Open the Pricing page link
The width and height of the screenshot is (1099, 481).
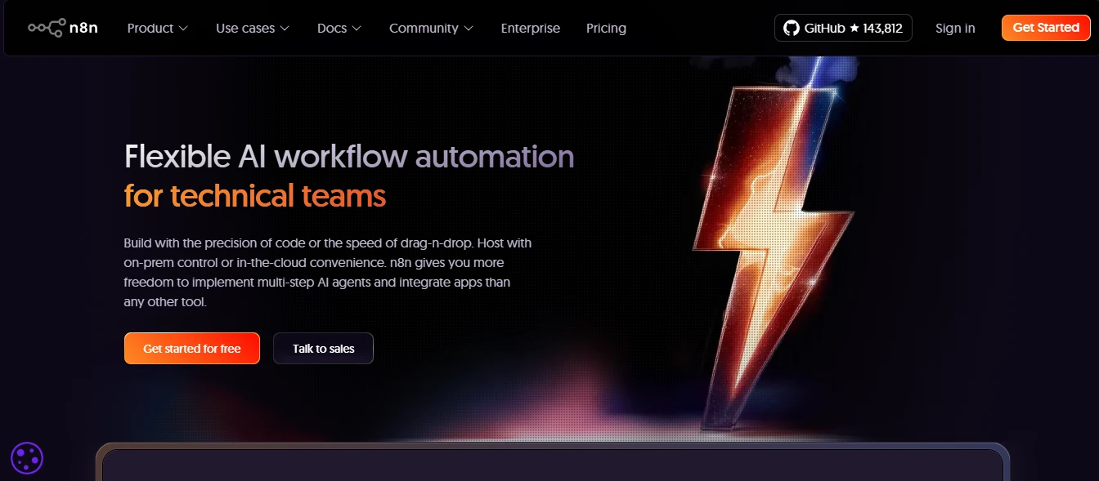[606, 29]
